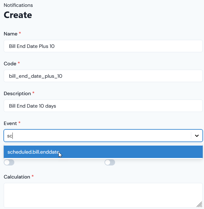The image size is (204, 209).
Task: Click the red required asterisk beside Event
Action: click(x=19, y=123)
